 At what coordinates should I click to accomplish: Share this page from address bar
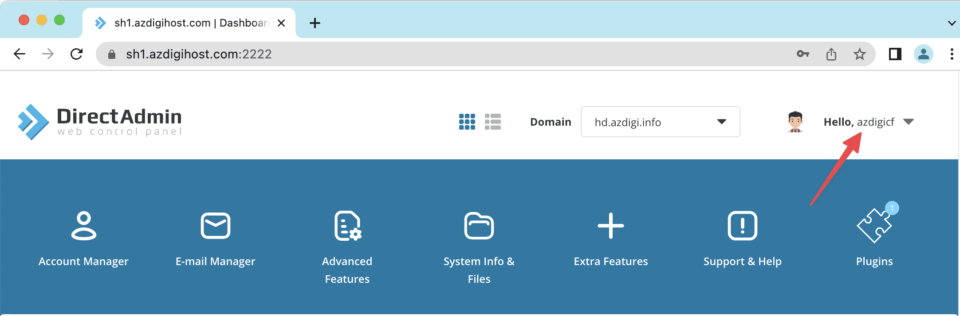[831, 54]
